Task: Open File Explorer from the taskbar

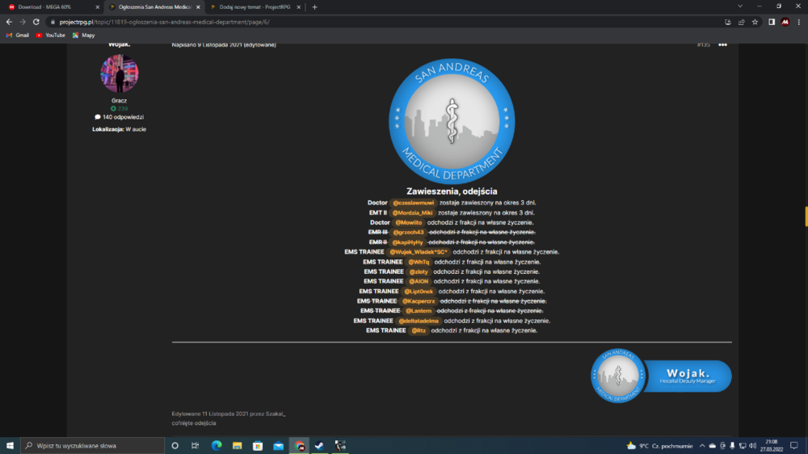Action: tap(237, 445)
